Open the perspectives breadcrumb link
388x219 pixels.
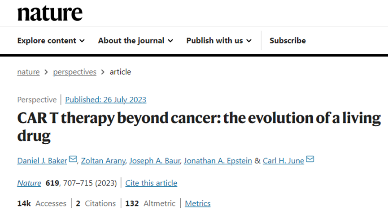point(75,72)
